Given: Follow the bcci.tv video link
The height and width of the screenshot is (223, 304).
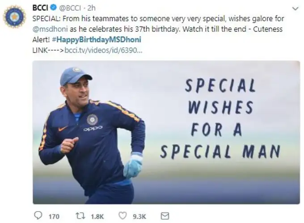Looking at the screenshot, I should (x=103, y=50).
